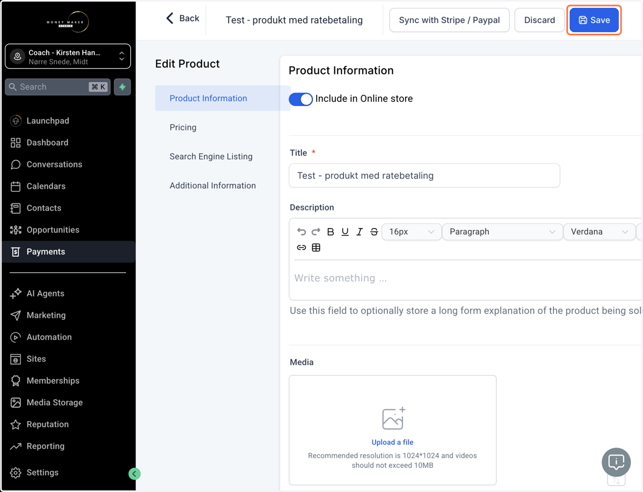643x492 pixels.
Task: Select the Additional Information section tab
Action: coord(213,185)
